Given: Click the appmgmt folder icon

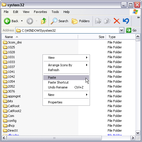Looking at the screenshot, I should tap(5, 96).
